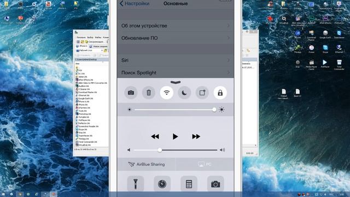Select Google Earth.lnk in file list

tap(84, 99)
